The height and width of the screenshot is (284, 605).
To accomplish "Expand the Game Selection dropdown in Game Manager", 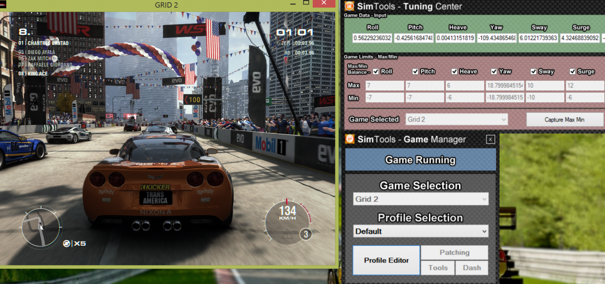I will (x=421, y=199).
